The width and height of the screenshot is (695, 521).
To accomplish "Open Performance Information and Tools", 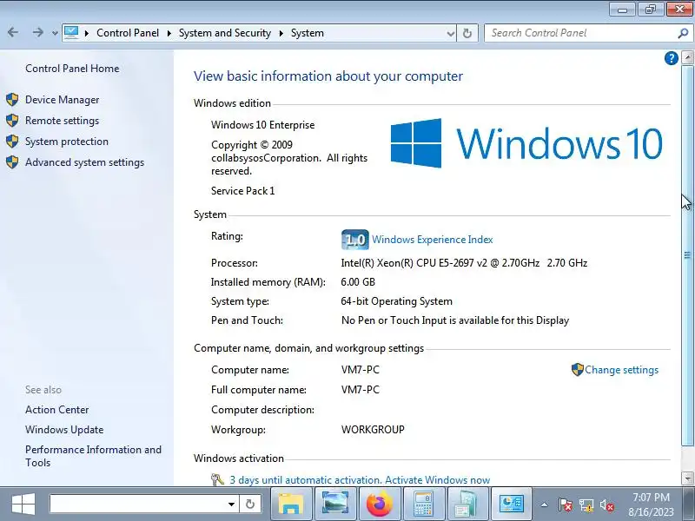I will click(93, 456).
